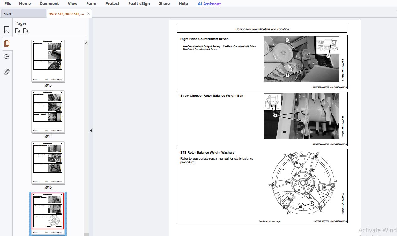Click 'C—Rear Countershaft Drive' legend text
Viewport: 397px width, 236px height.
[239, 47]
